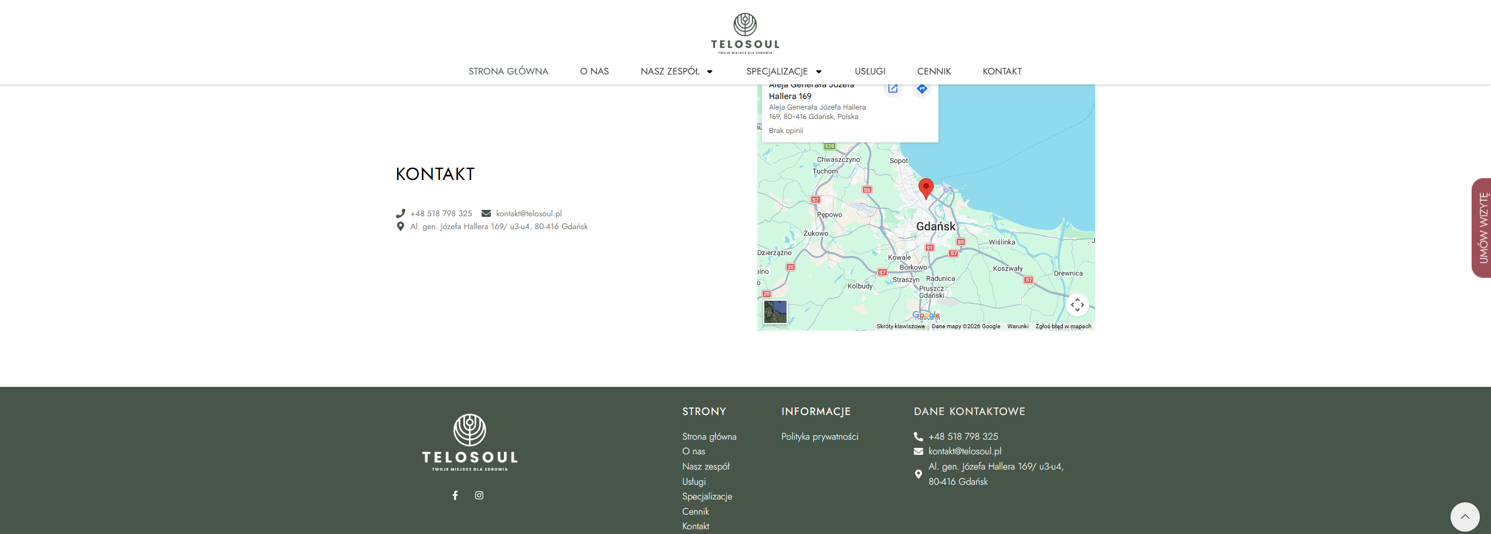Open the Polityka prywatności footer link

[819, 437]
